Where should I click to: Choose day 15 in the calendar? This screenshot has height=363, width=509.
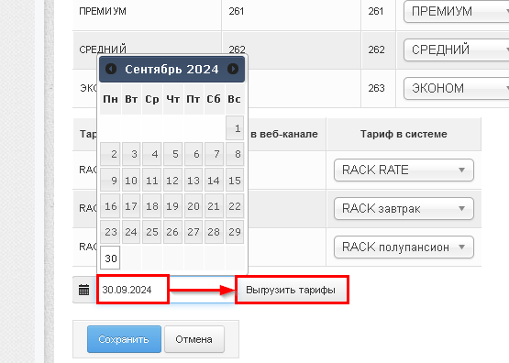click(x=235, y=180)
